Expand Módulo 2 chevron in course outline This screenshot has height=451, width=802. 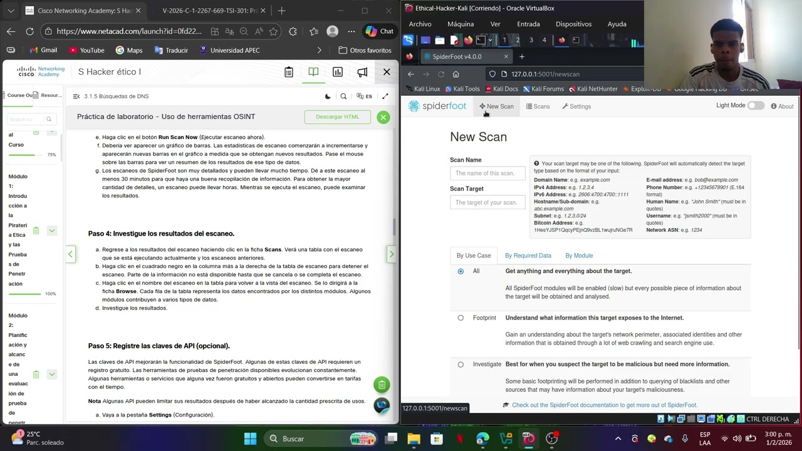coord(52,374)
